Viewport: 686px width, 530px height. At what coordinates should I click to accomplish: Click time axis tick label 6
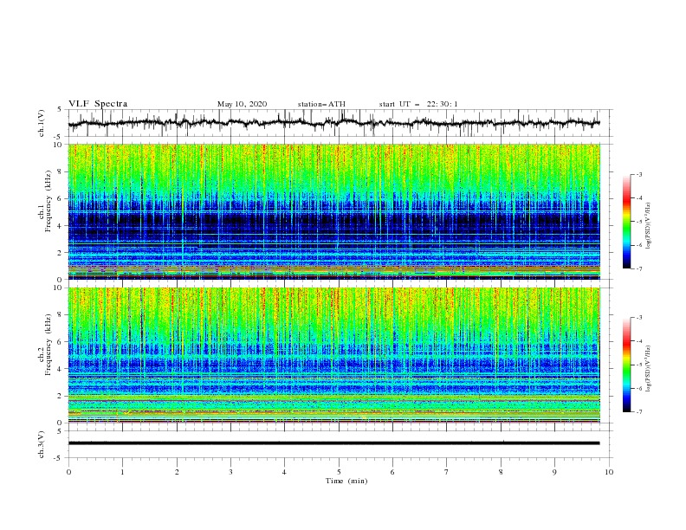coord(392,472)
